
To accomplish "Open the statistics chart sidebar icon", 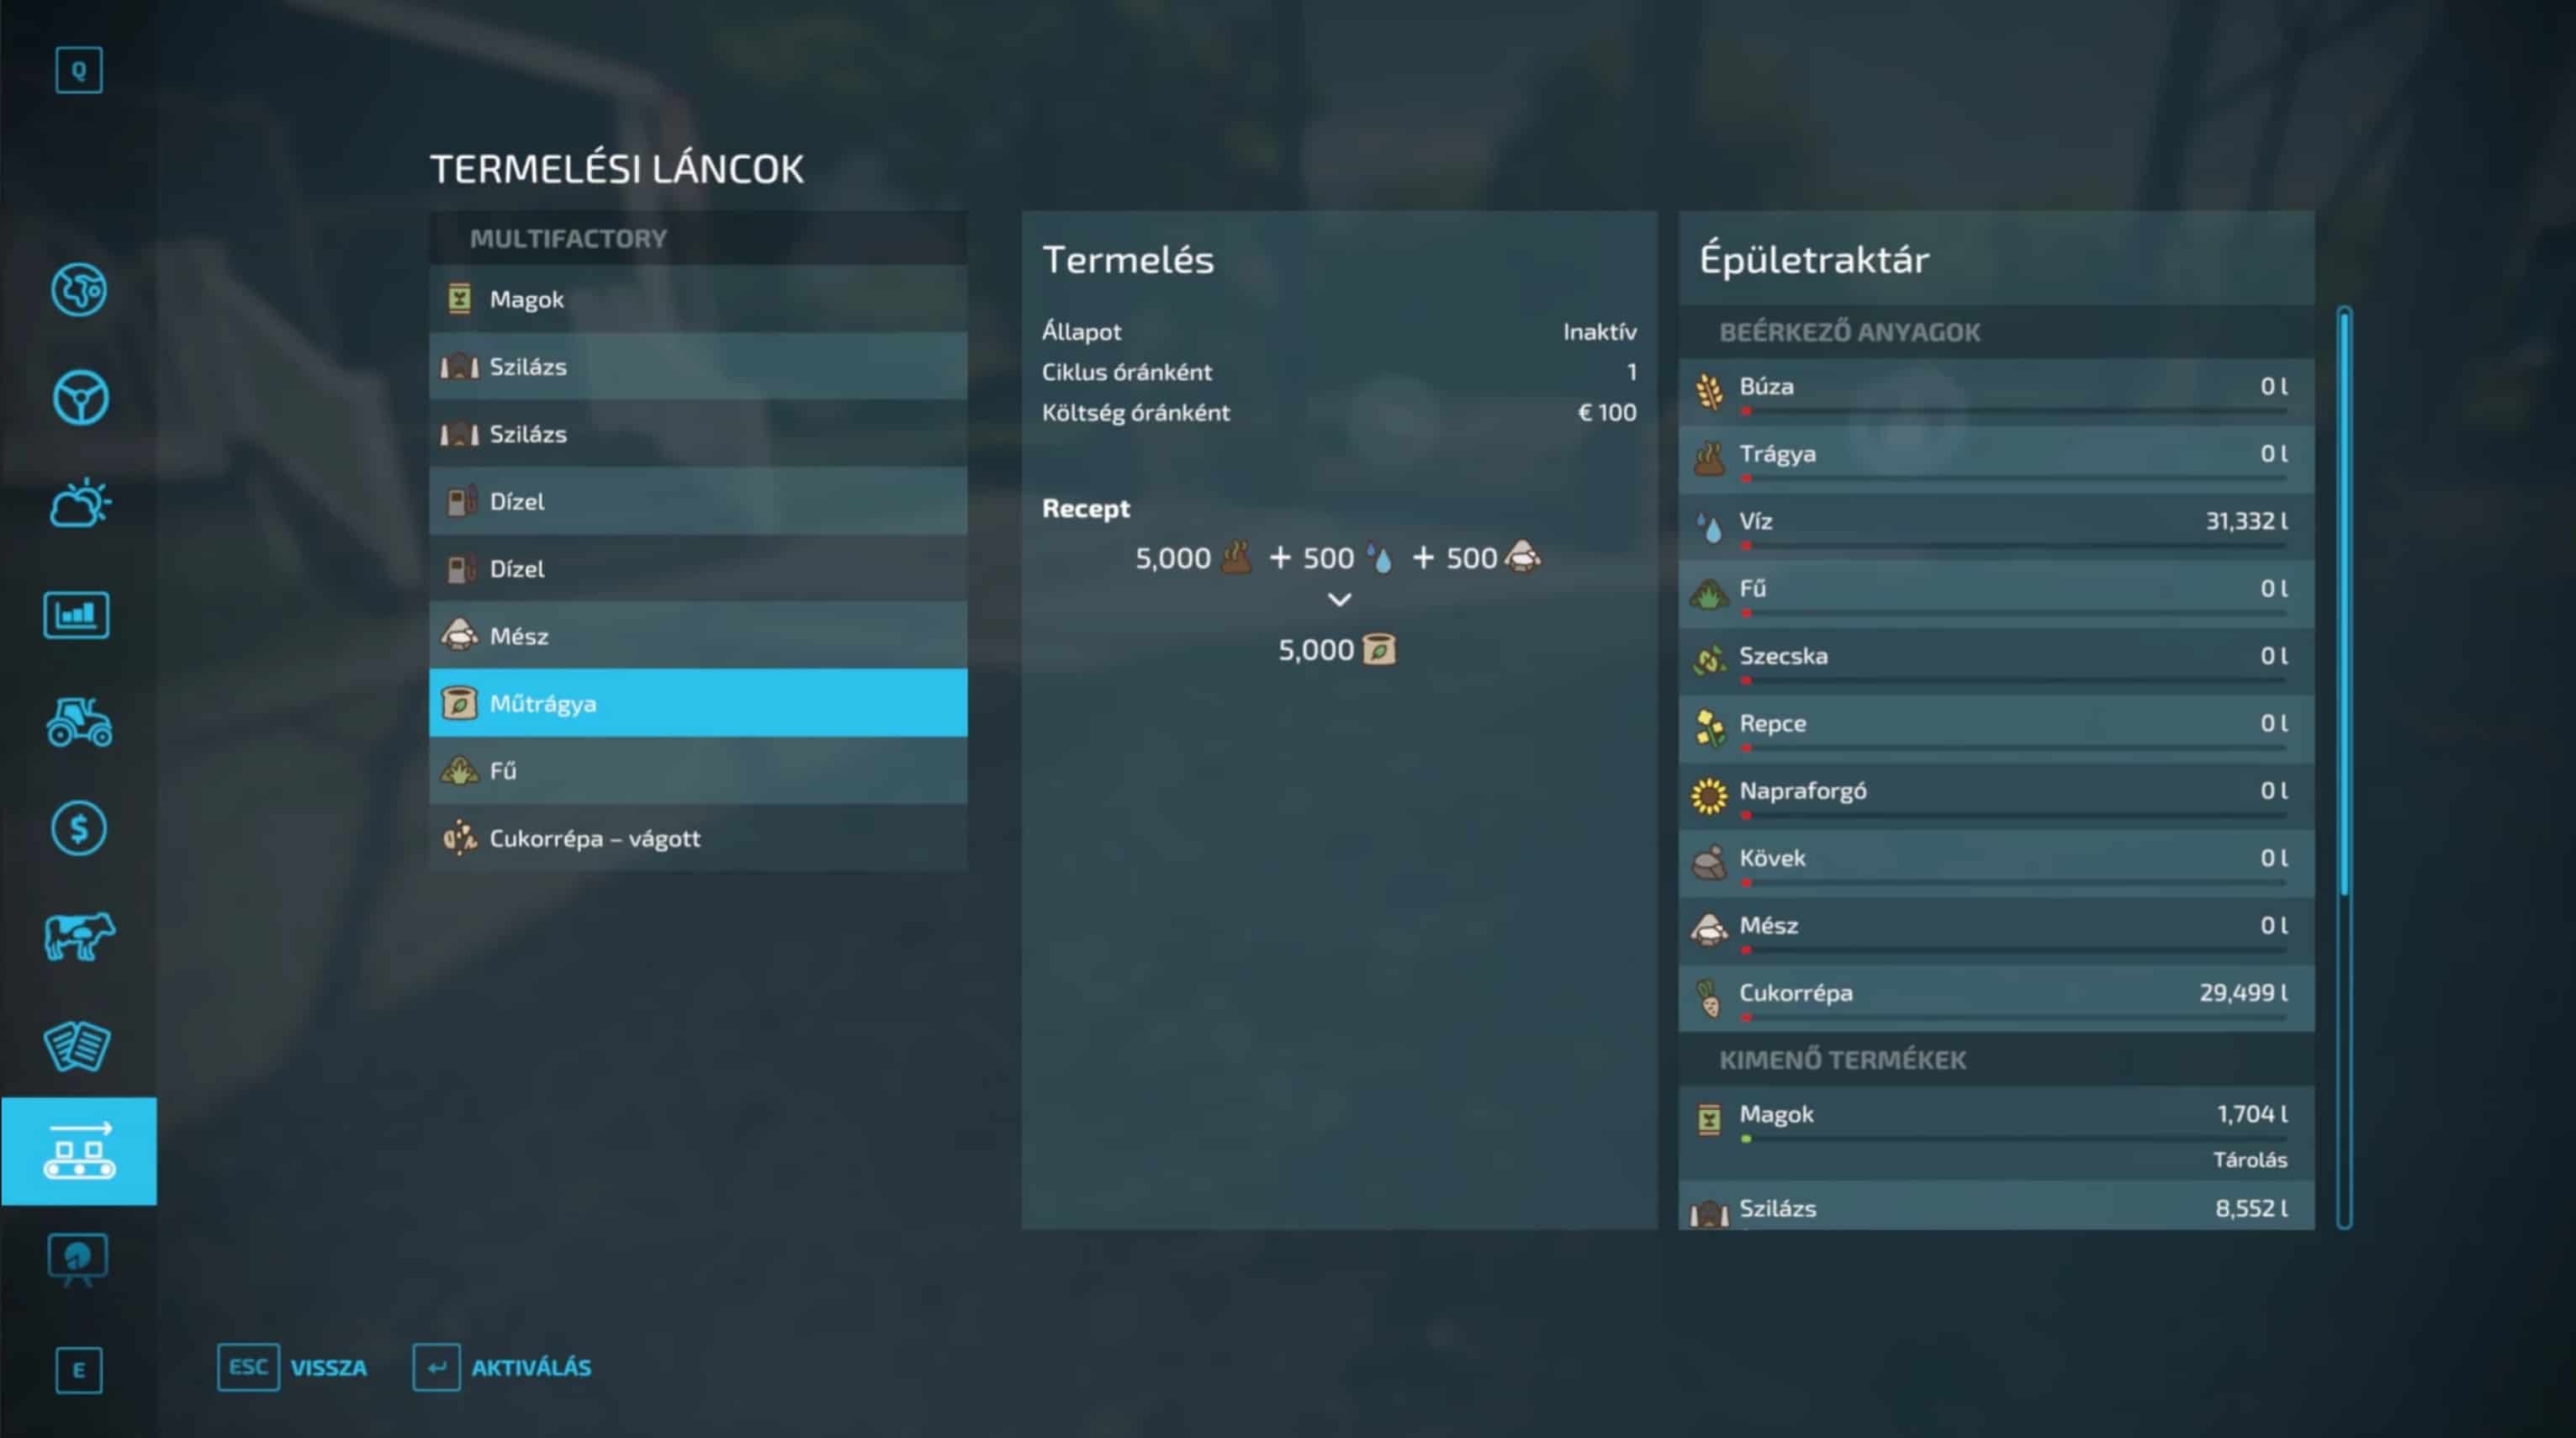I will point(77,614).
